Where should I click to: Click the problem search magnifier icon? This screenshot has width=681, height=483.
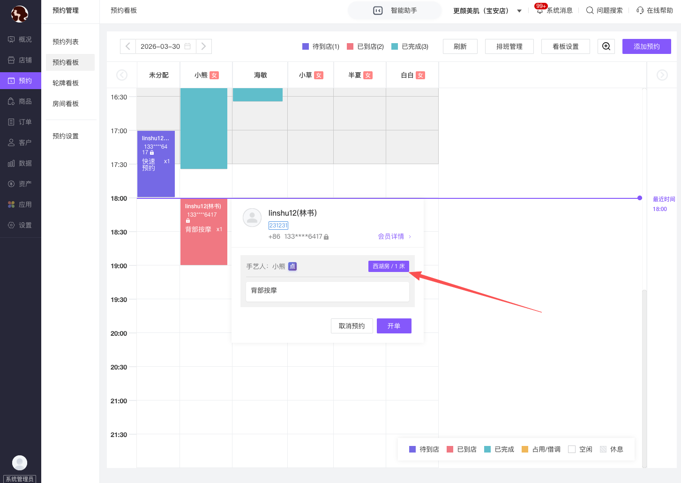pyautogui.click(x=590, y=10)
